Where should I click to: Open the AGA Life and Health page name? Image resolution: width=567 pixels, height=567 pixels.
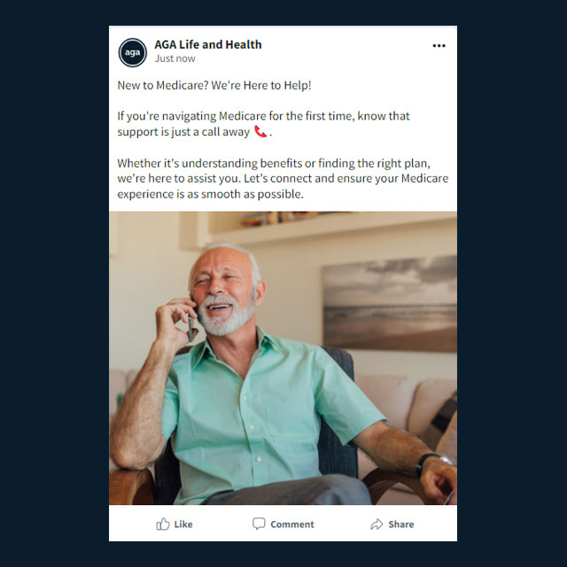click(x=207, y=44)
